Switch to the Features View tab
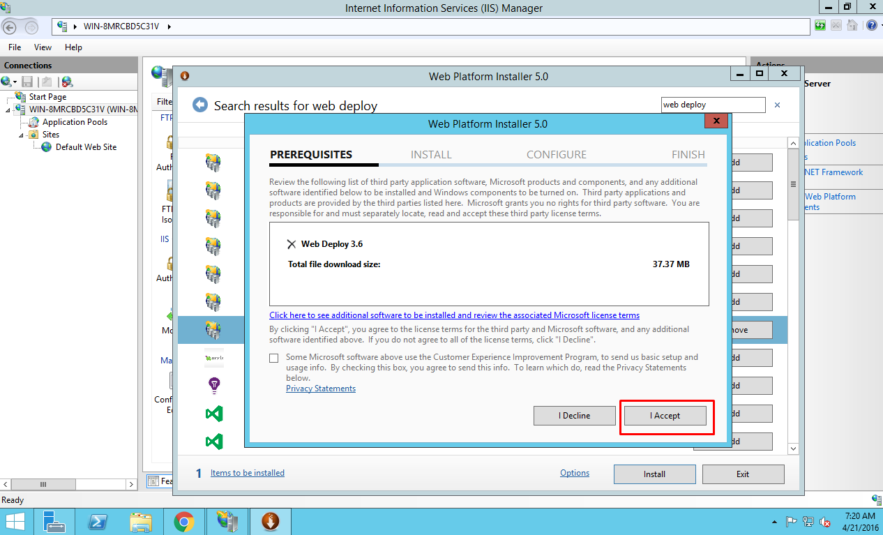 click(160, 481)
